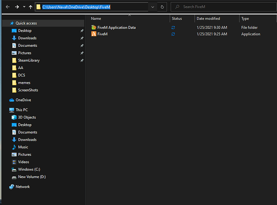
Task: Click the Forward navigation arrow
Action: coord(17,7)
